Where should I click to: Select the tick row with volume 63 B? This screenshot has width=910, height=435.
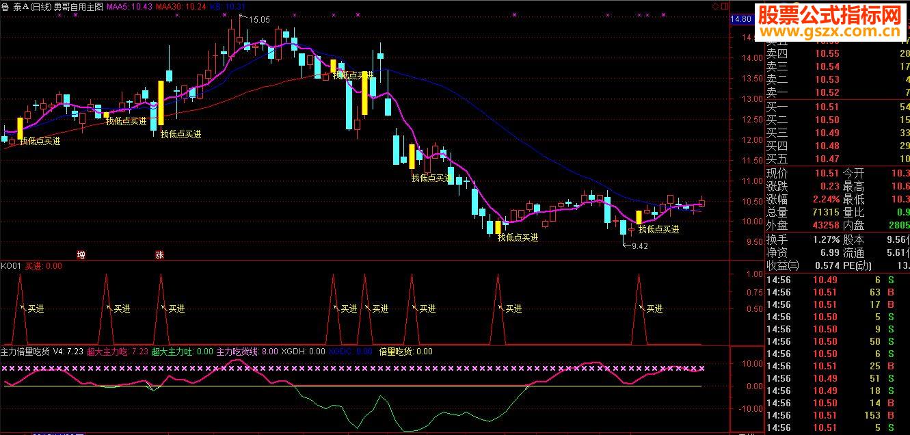[837, 293]
